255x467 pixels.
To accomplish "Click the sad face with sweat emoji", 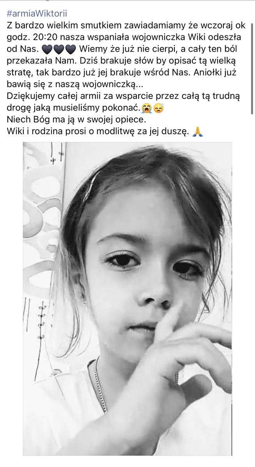I will [158, 108].
